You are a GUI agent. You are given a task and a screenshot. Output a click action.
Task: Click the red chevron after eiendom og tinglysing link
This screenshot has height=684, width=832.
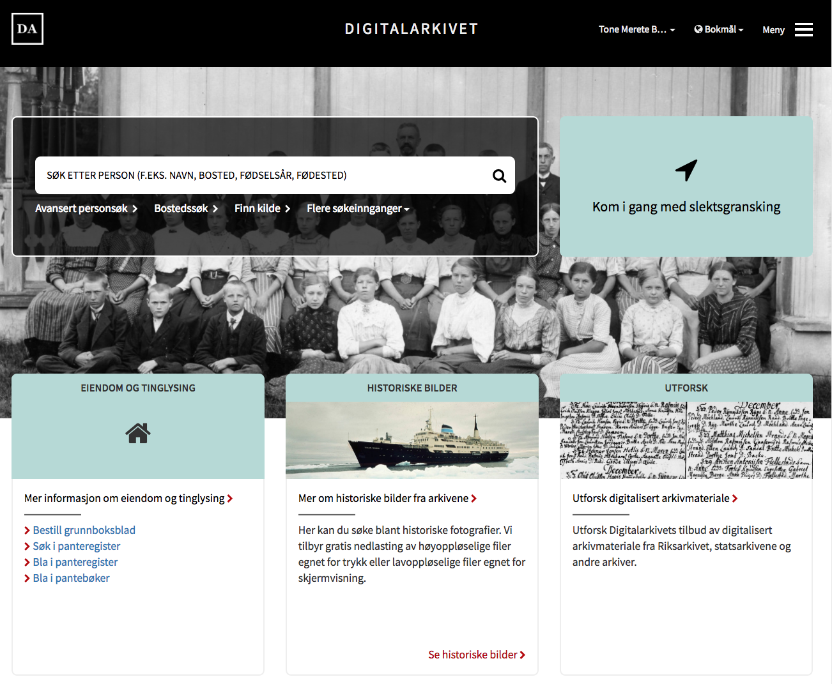pos(230,499)
